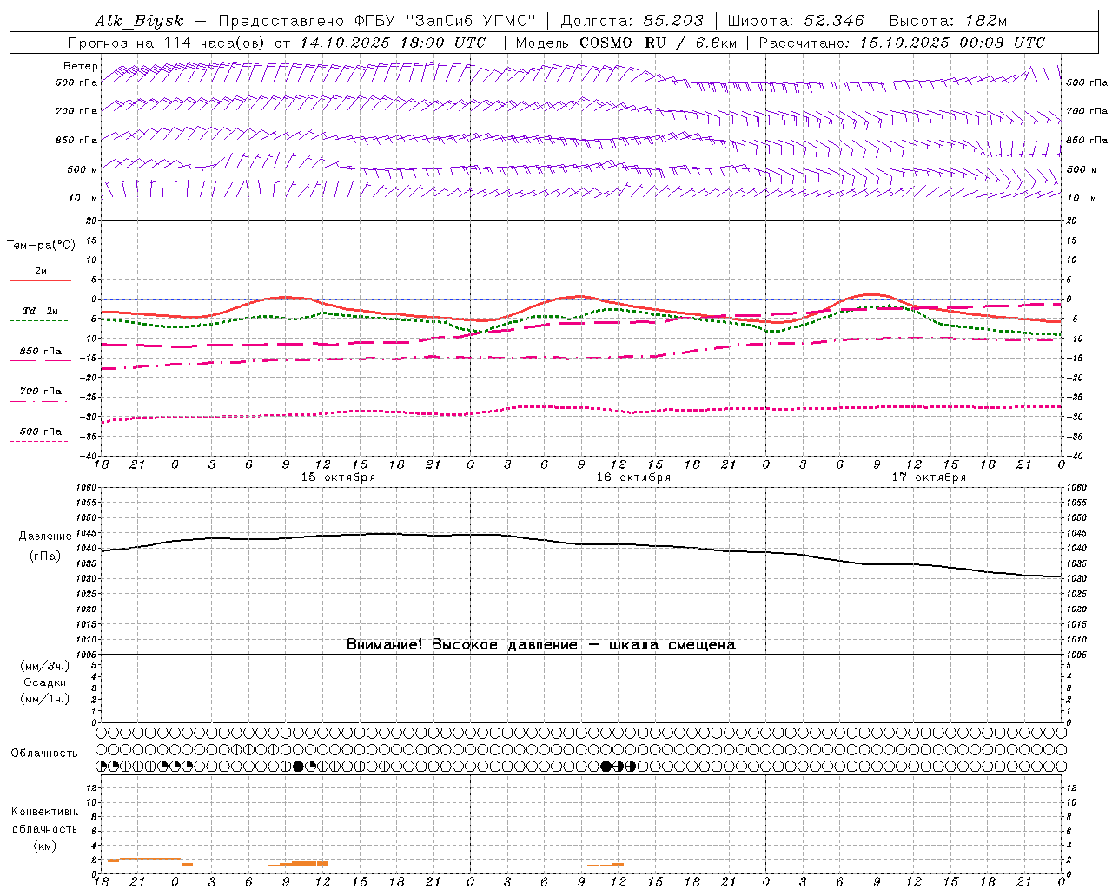Select the 'Широта: 52.346' latitude value

pos(796,21)
